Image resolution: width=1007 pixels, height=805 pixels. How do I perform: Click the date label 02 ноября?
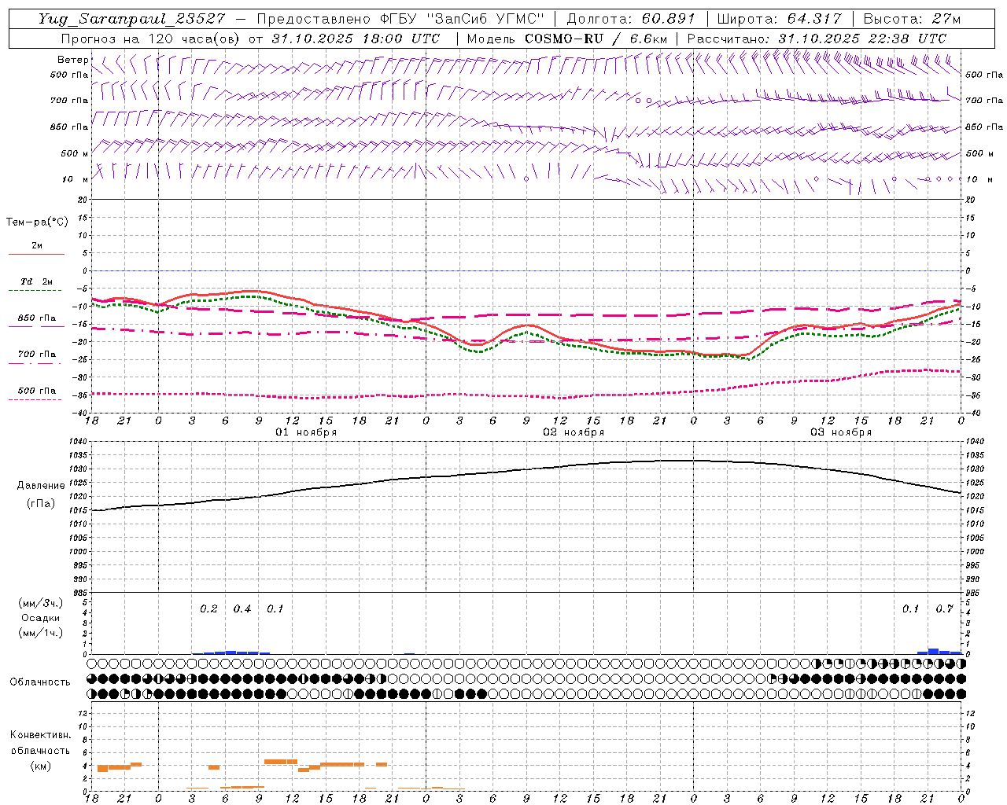574,432
